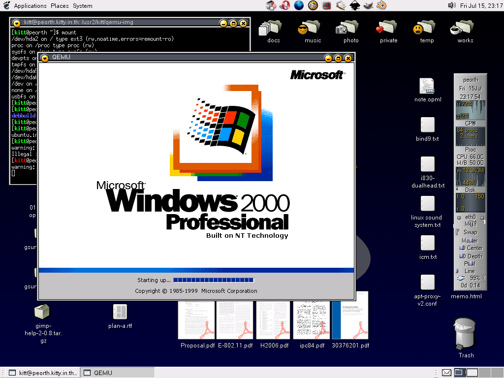Launch the blue globe web browser
This screenshot has height=378, width=504.
(299, 5)
